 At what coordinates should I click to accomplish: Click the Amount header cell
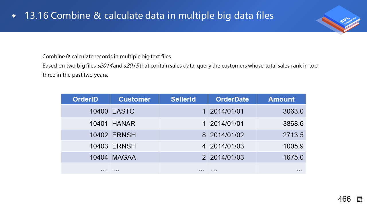(281, 99)
